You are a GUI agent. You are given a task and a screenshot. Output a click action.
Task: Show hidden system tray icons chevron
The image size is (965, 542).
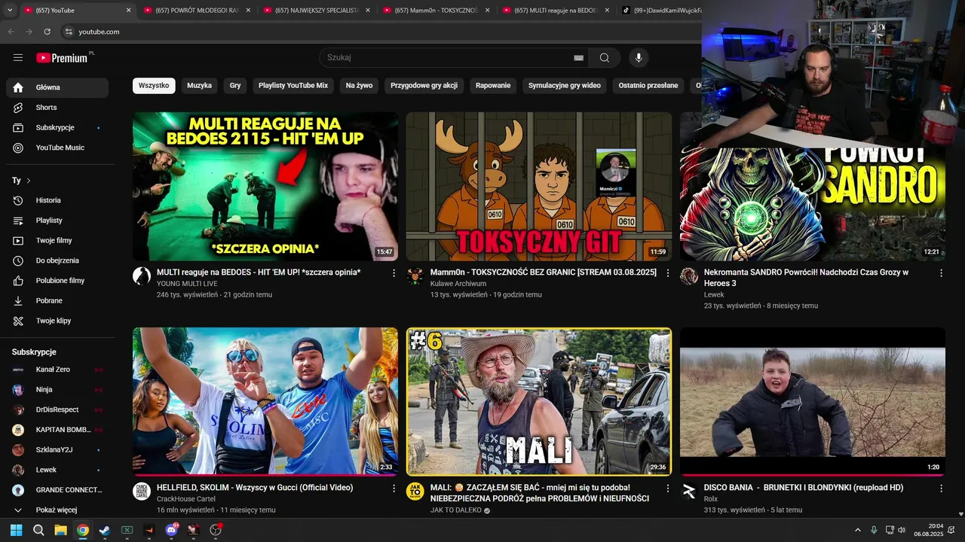[x=857, y=530]
